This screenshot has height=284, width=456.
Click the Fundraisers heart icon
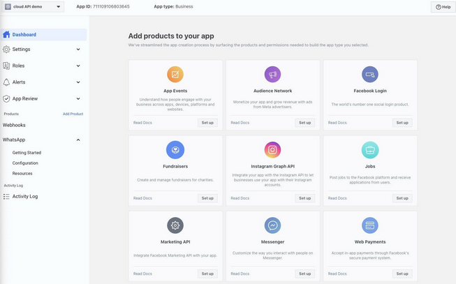pyautogui.click(x=175, y=150)
